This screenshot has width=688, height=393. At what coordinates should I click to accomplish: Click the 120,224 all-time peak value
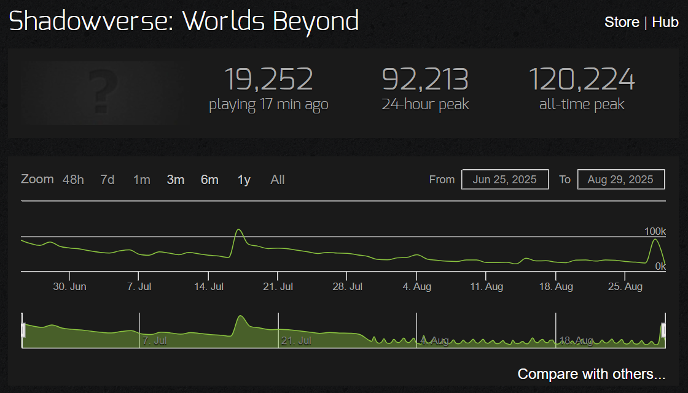pyautogui.click(x=582, y=79)
